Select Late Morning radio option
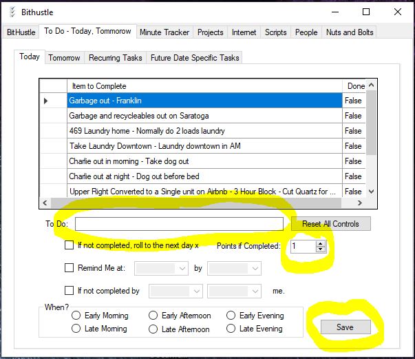The image size is (415, 359). pos(76,329)
